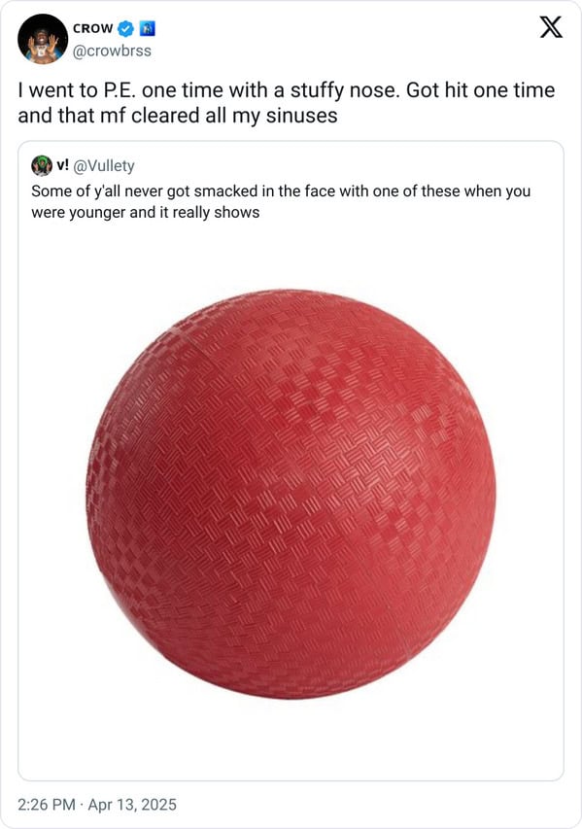This screenshot has height=829, width=582.
Task: Open the @crowbrss handle link
Action: [x=112, y=51]
